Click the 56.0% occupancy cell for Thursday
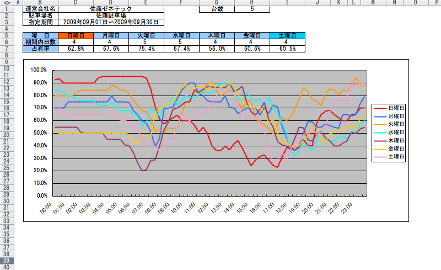 coord(217,49)
